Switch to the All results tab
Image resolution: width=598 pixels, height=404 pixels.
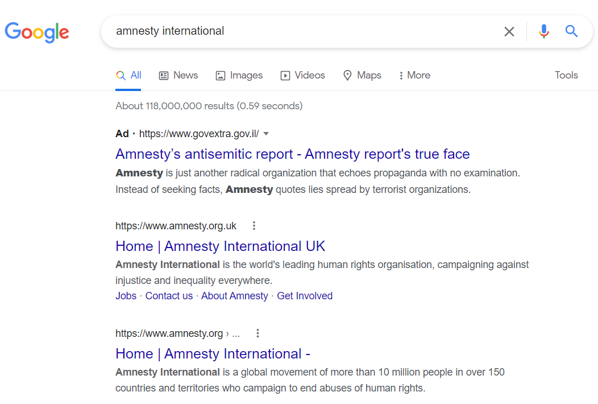128,75
